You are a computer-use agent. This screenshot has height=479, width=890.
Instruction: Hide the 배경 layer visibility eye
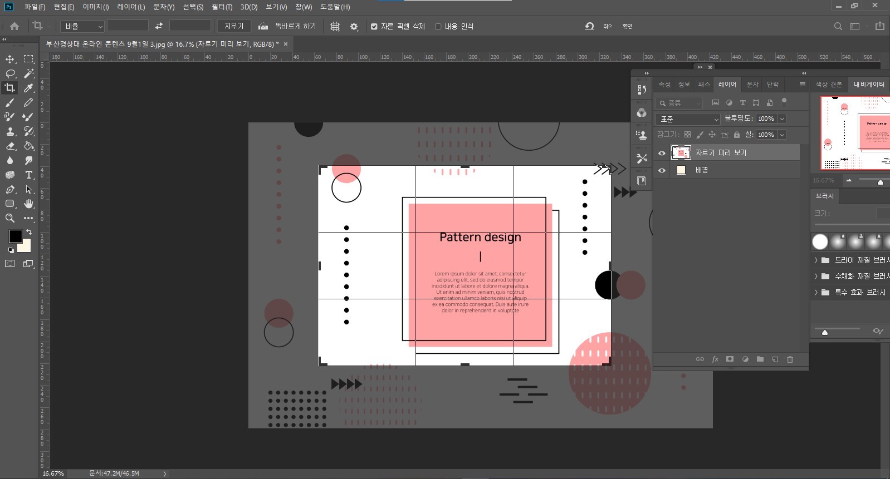coord(662,170)
